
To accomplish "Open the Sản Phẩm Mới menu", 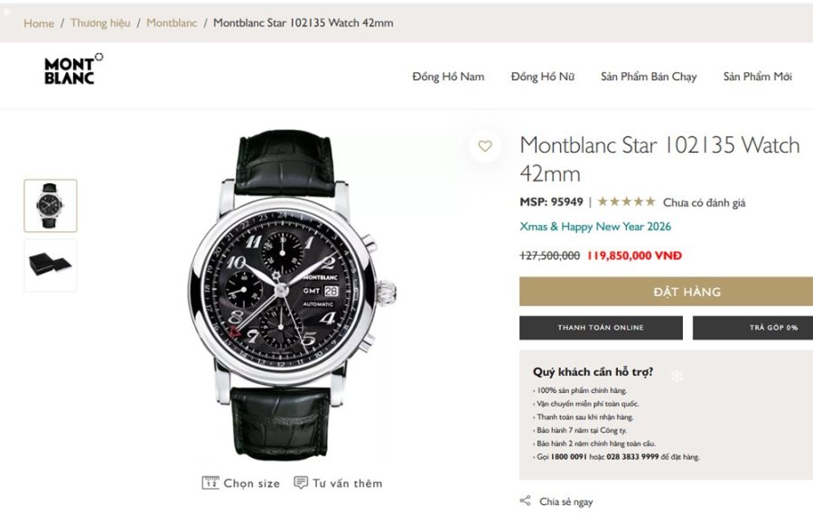I will coord(757,77).
